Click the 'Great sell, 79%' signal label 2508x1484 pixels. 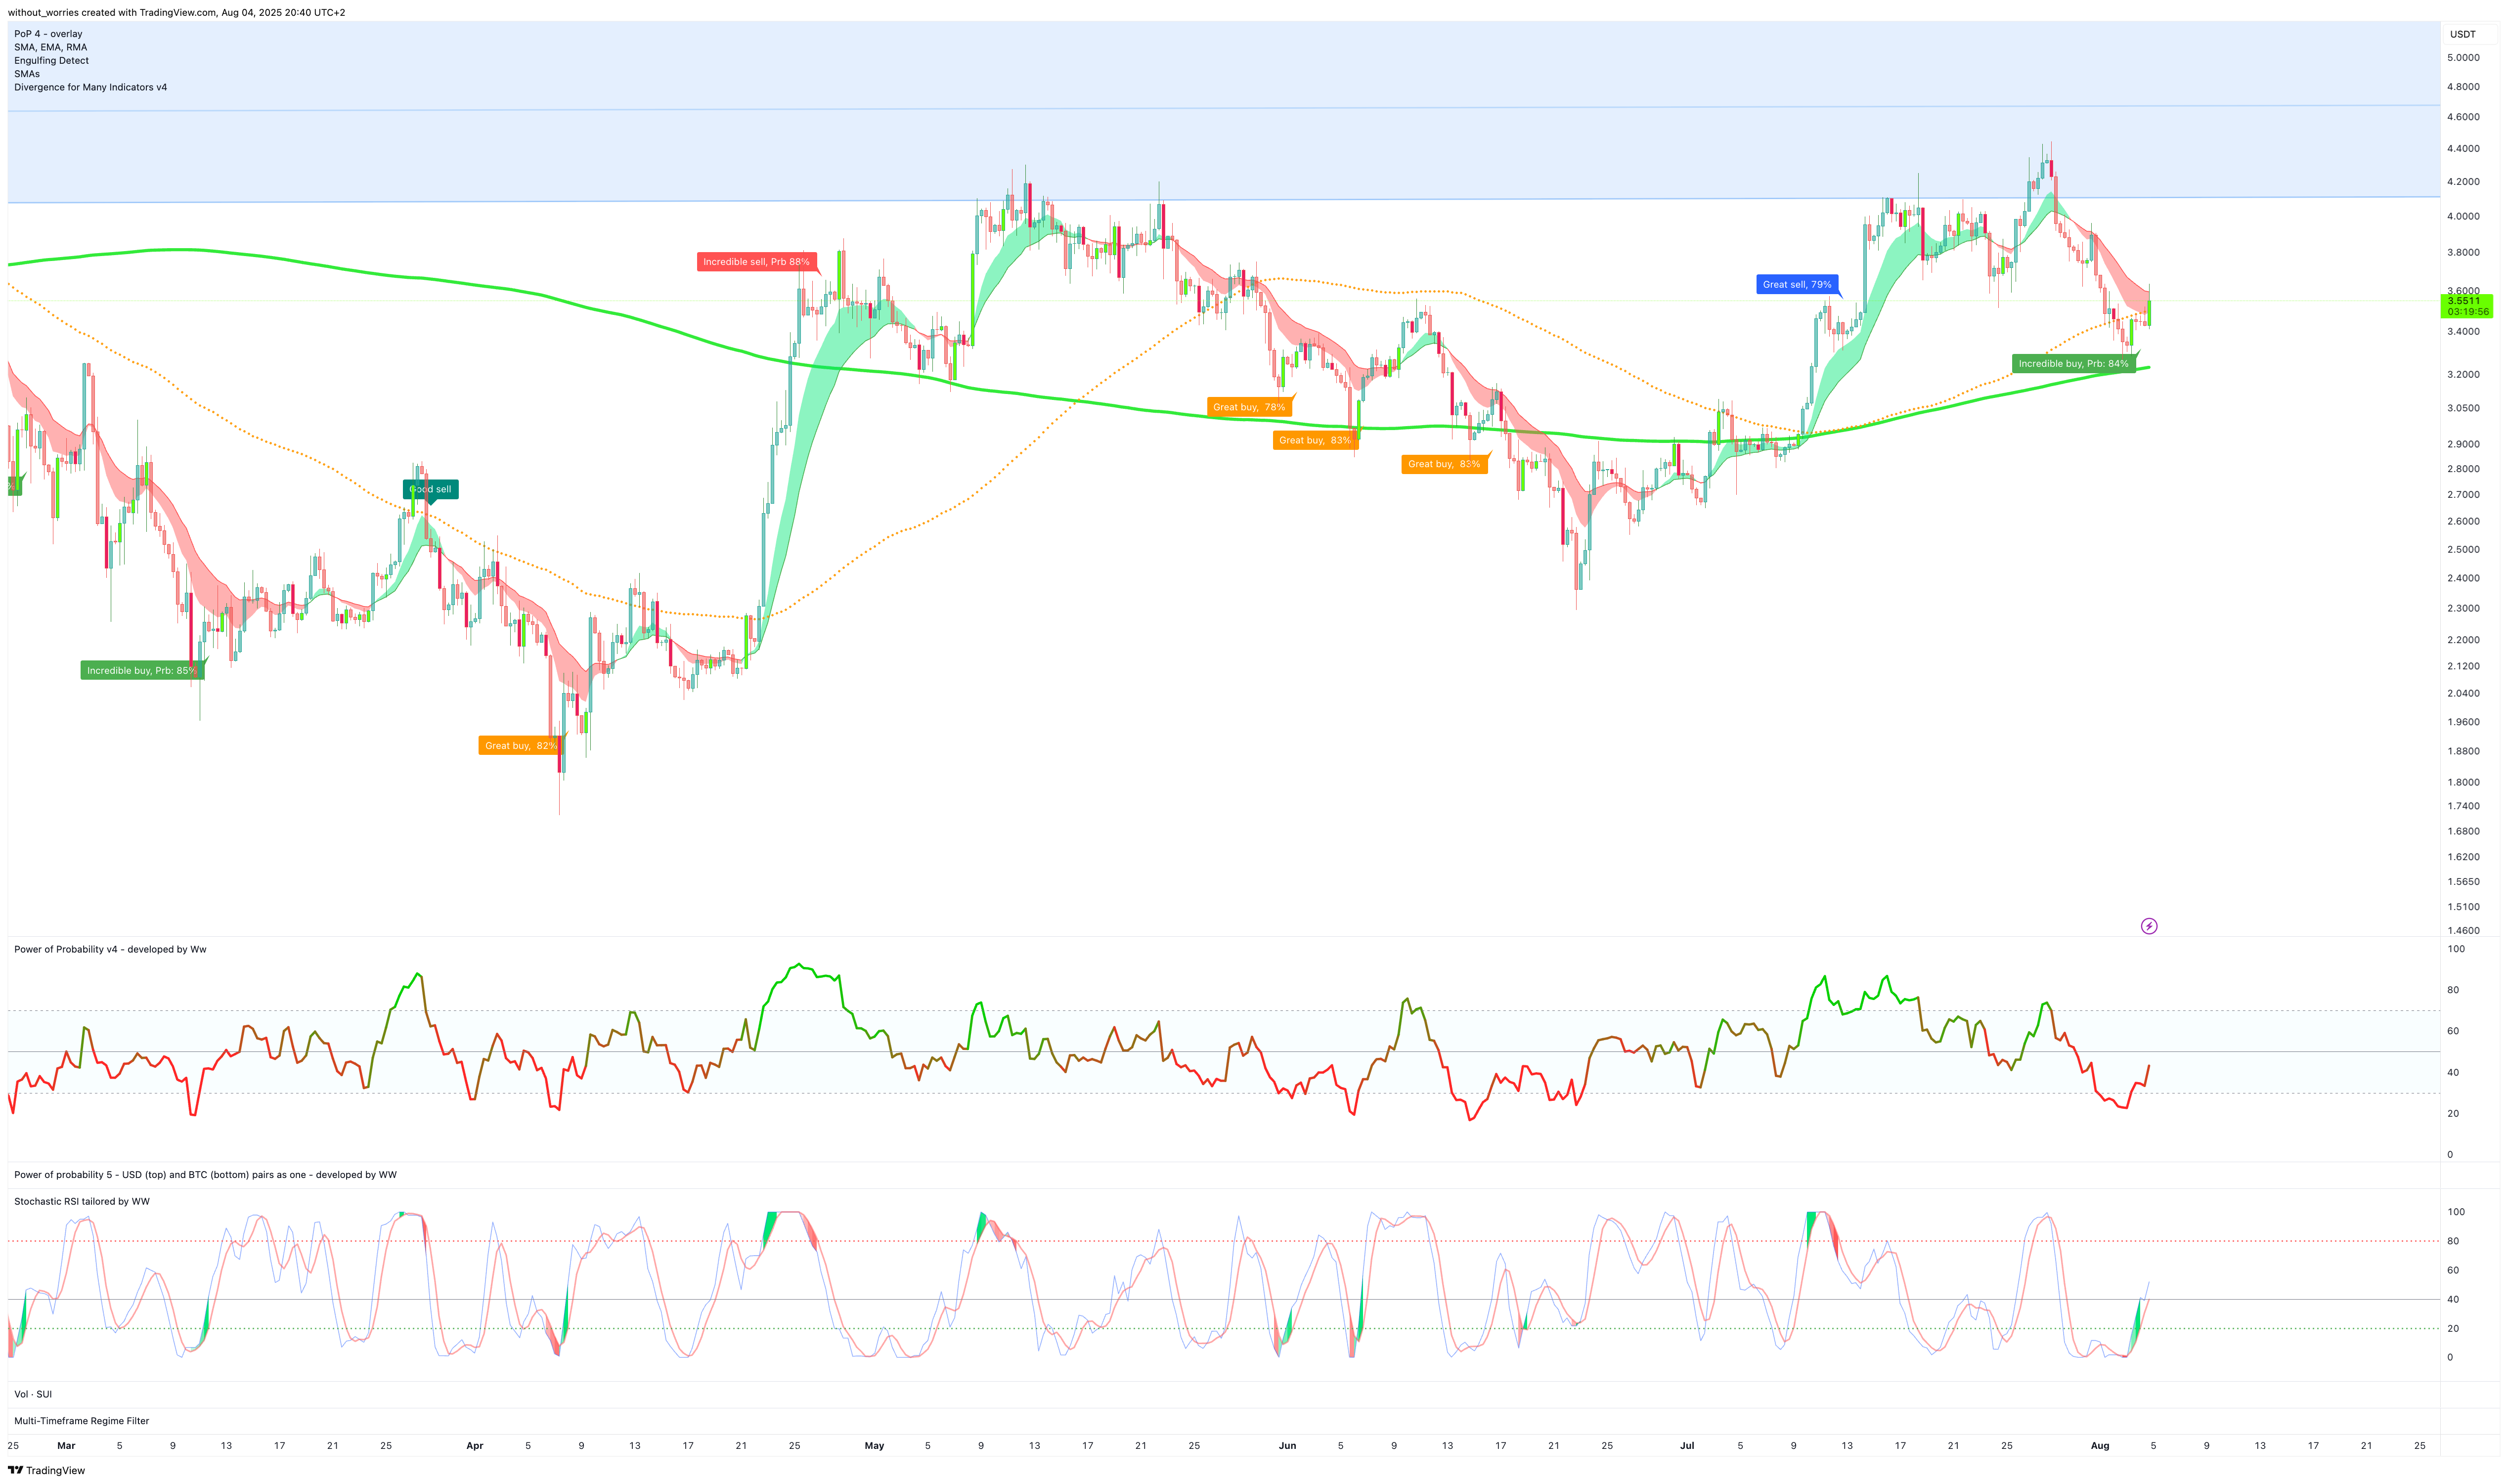point(1797,284)
